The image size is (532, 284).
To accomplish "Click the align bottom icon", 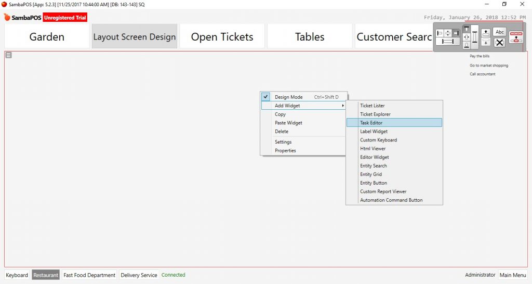I will (467, 45).
